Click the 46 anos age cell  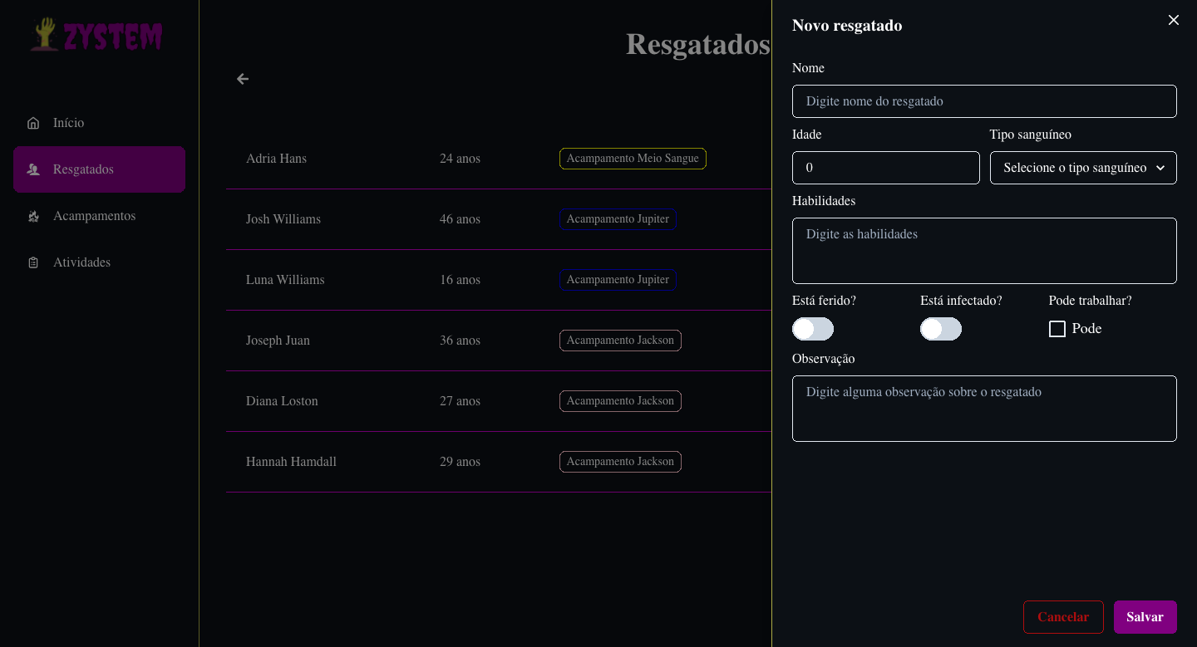click(460, 219)
